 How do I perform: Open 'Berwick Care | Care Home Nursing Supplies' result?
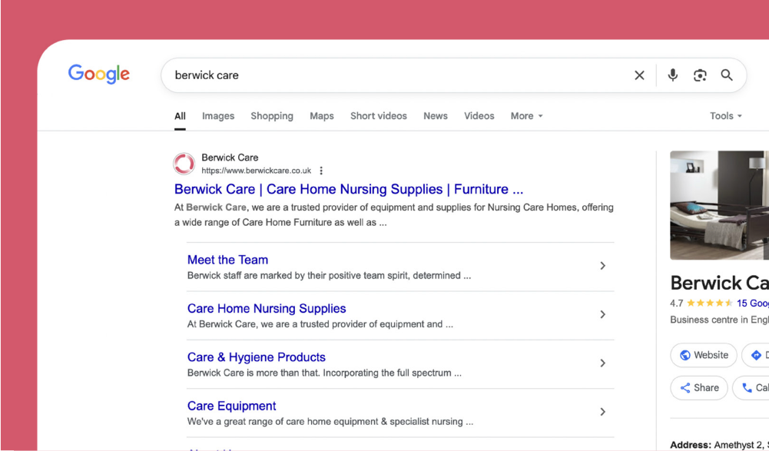[x=349, y=190]
